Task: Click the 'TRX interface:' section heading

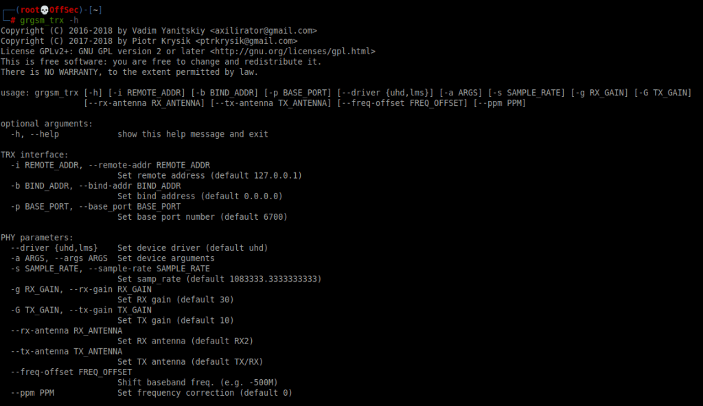Action: [34, 155]
